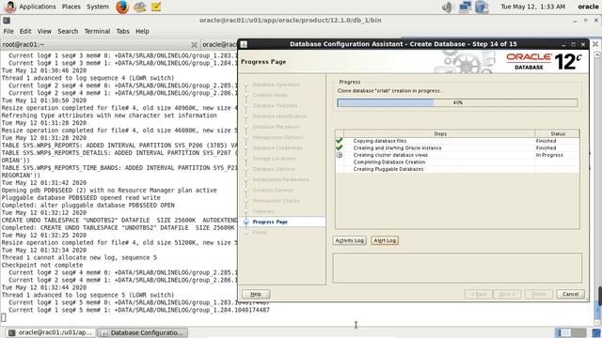Click the Help button in DBCA
Image resolution: width=602 pixels, height=338 pixels.
click(256, 294)
